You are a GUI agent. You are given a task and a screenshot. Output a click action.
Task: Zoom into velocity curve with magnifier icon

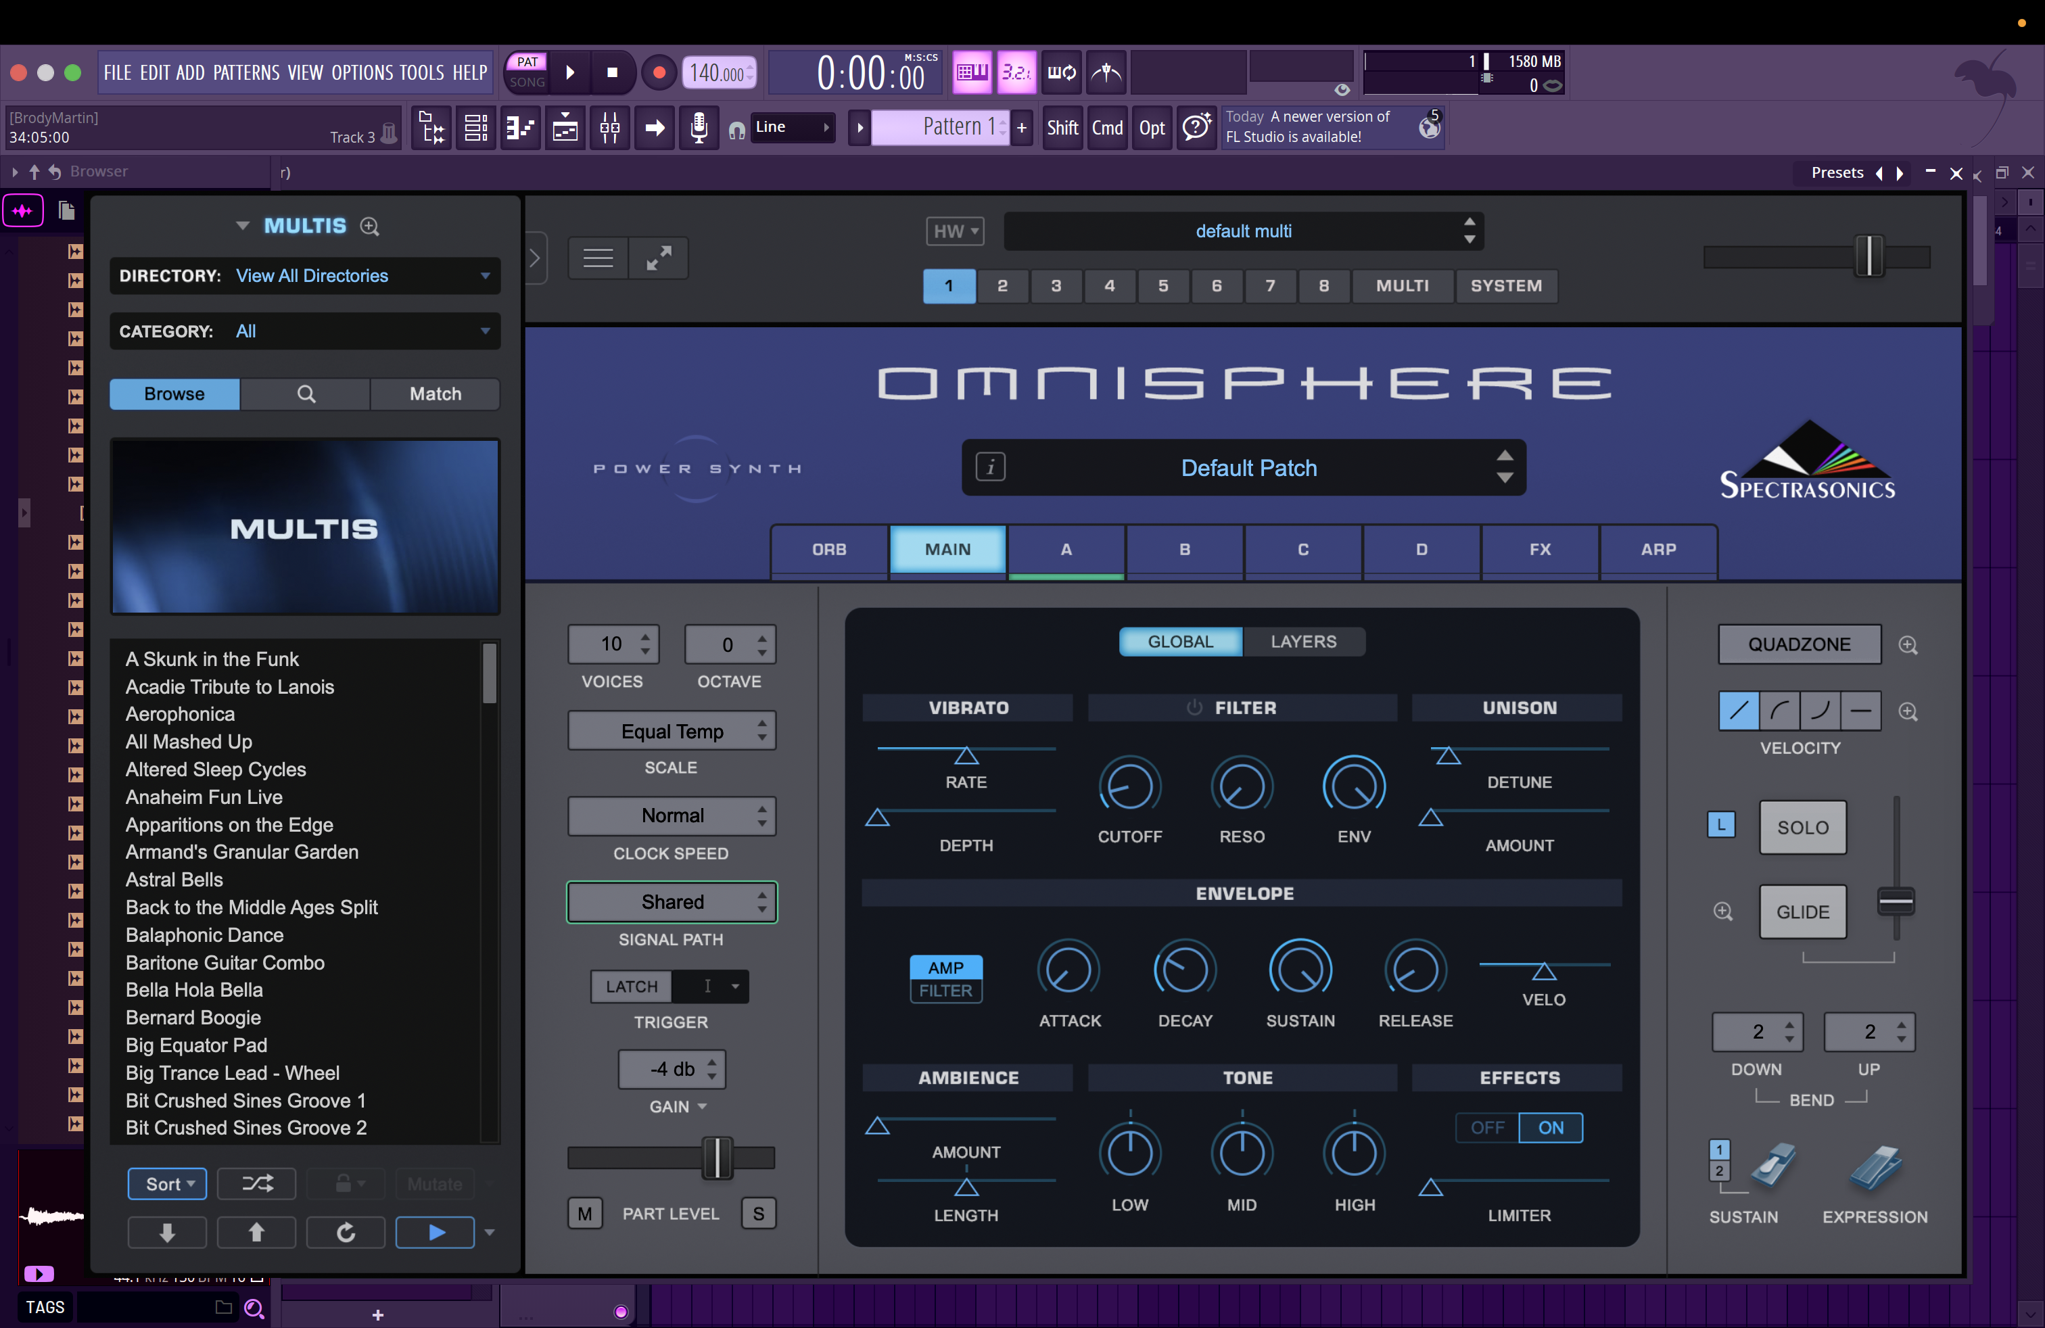[1908, 711]
